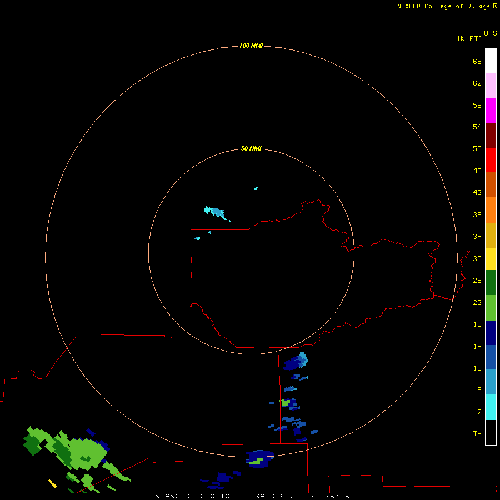Pick the magenta swatch in the tops scale

point(491,111)
